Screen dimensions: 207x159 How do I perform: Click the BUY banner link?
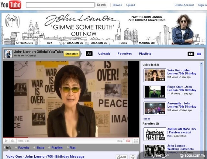49,43
